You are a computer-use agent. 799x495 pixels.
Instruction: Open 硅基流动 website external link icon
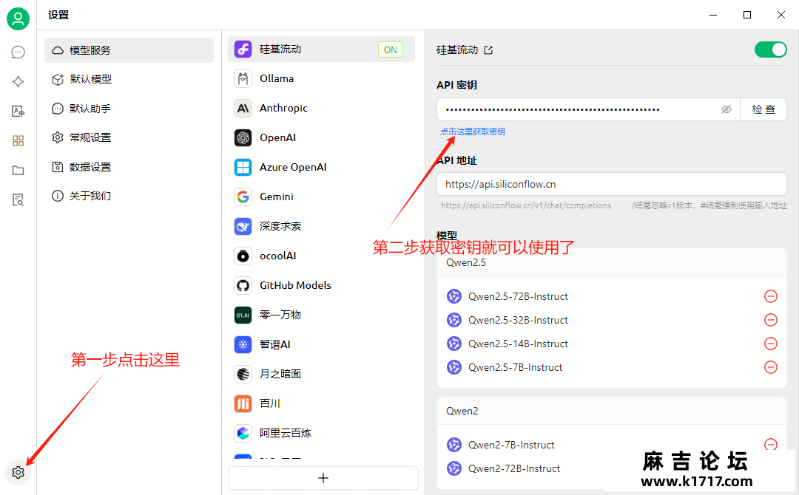pyautogui.click(x=488, y=49)
